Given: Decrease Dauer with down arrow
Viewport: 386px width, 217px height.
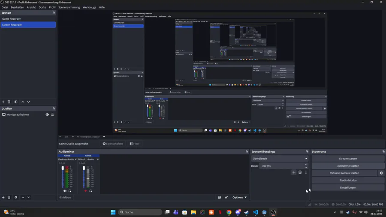Looking at the screenshot, I should [306, 167].
